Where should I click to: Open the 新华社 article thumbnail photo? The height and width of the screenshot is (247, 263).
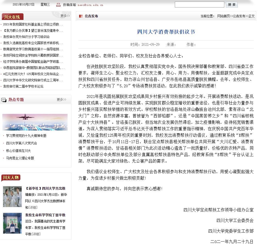[x=12, y=197]
